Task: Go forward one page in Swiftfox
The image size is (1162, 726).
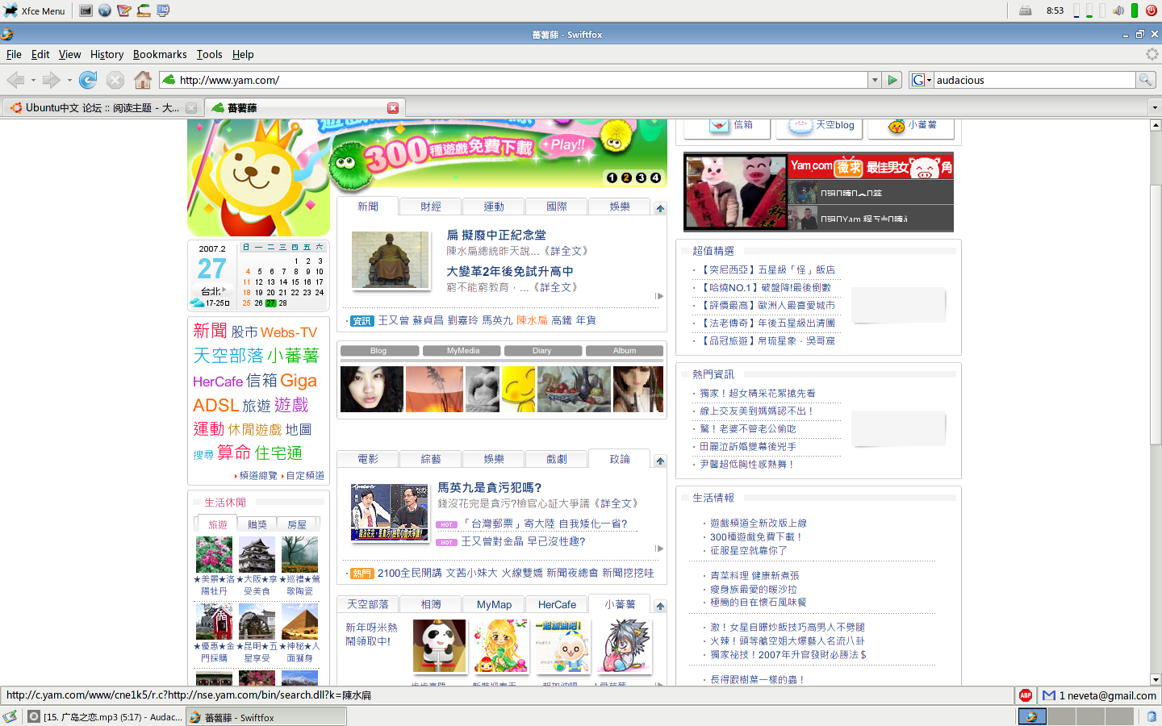Action: (52, 80)
